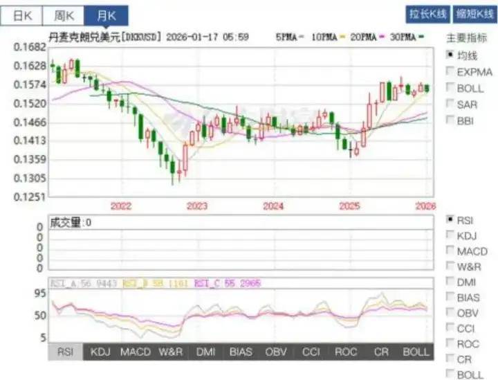
Task: Select the 均线 main indicator radio
Action: 450,55
